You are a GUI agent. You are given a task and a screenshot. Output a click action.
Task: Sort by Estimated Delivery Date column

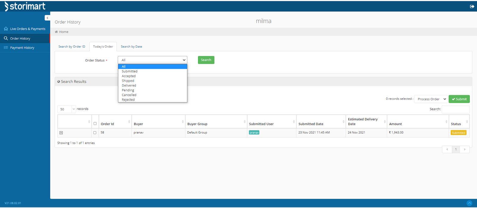coord(366,122)
